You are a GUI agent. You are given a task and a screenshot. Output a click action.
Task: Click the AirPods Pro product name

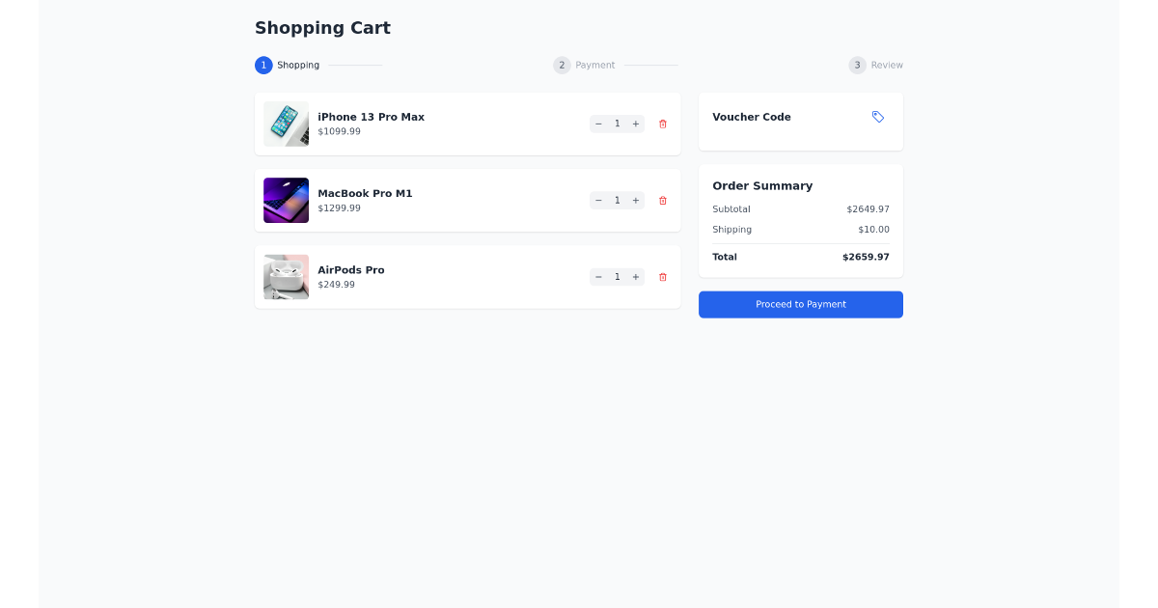pyautogui.click(x=350, y=269)
